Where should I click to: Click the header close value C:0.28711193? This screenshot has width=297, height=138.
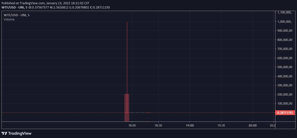point(100,7)
